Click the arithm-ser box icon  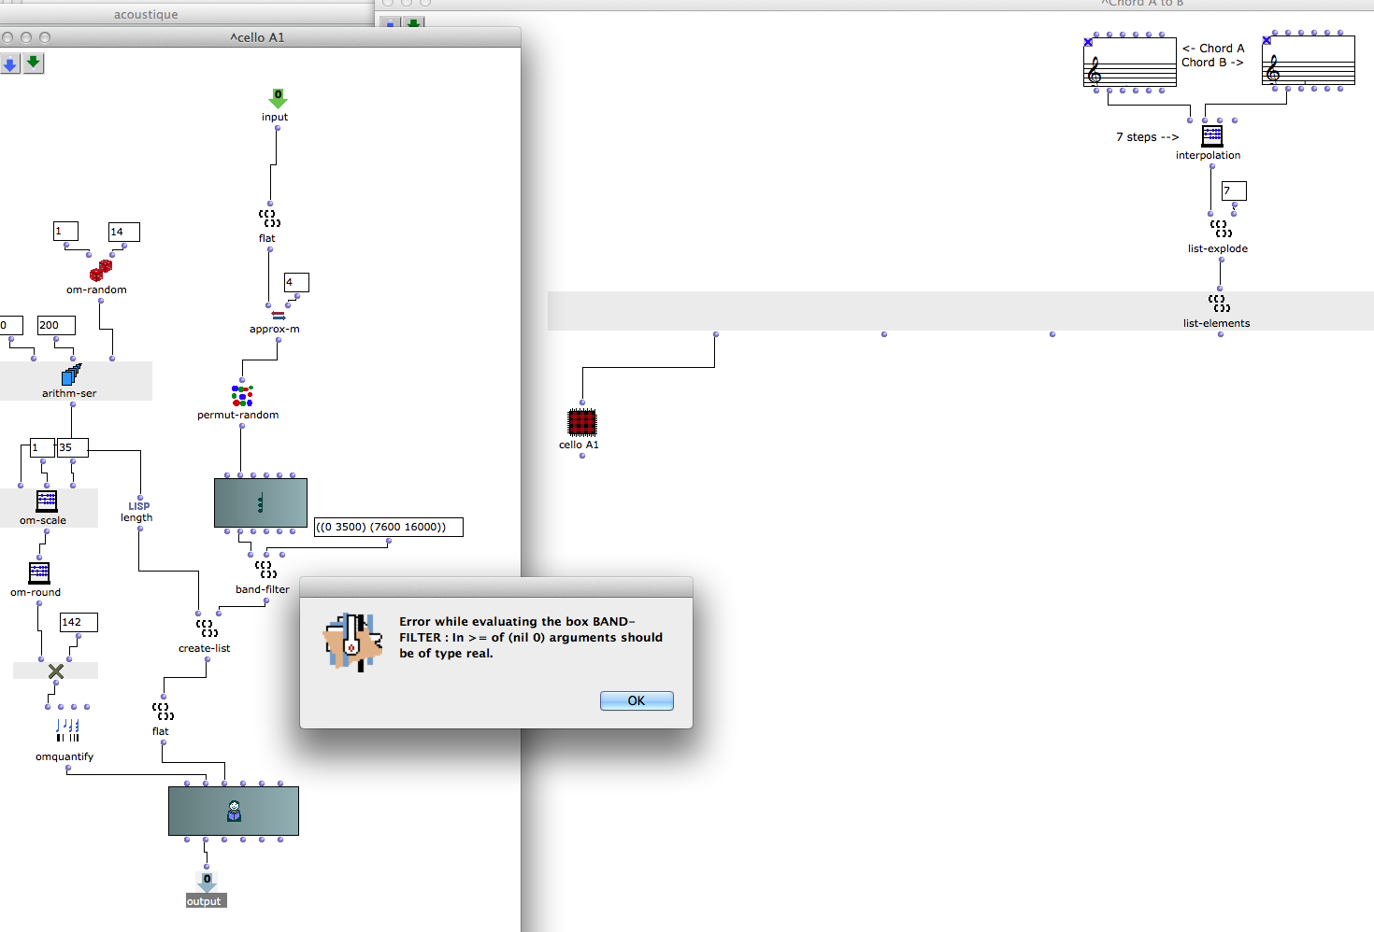click(71, 375)
